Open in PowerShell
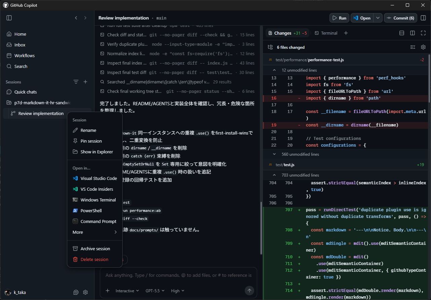The width and height of the screenshot is (431, 300). click(95, 211)
